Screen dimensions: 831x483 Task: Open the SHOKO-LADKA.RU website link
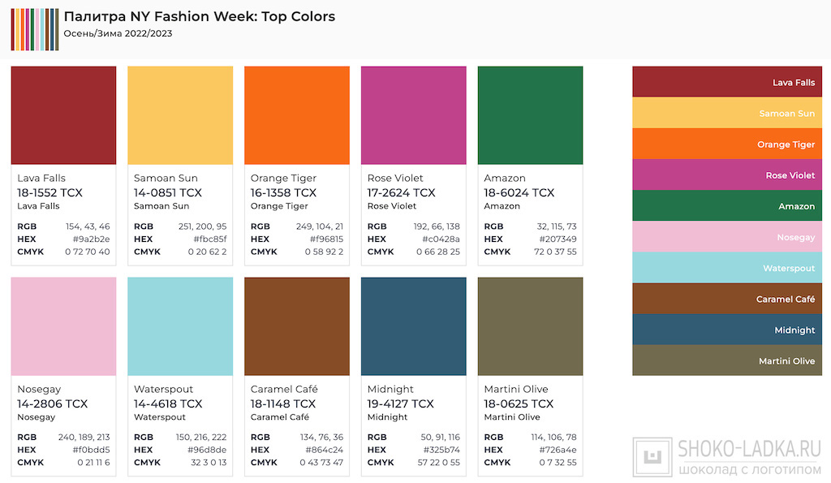[748, 448]
